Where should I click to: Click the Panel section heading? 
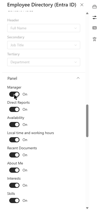click(12, 78)
